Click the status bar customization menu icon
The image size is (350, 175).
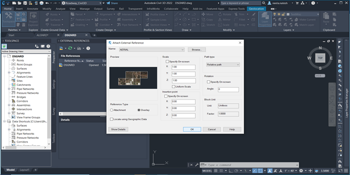346,171
